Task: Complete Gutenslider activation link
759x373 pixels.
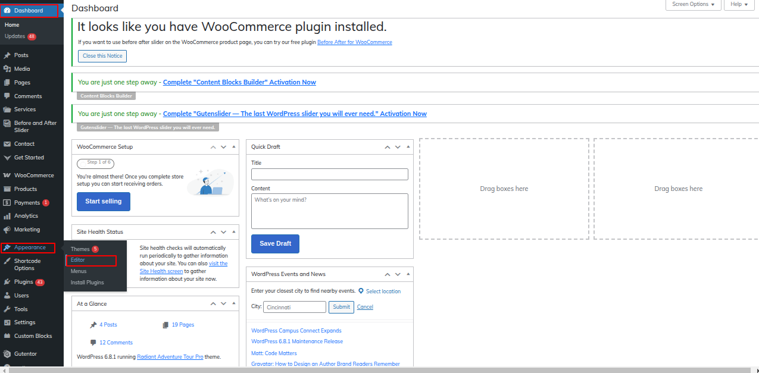Action: click(295, 114)
